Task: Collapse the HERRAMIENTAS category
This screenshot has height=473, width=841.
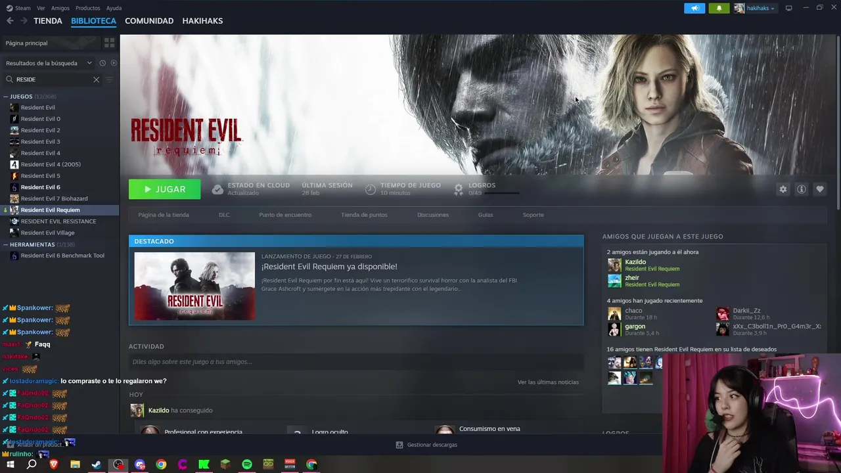Action: 6,244
